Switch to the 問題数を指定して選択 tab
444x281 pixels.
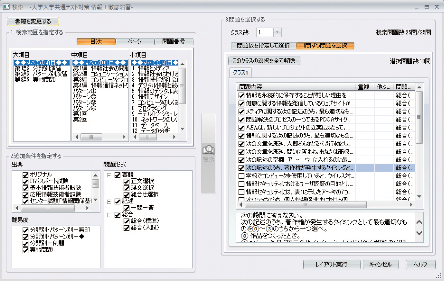tap(263, 46)
